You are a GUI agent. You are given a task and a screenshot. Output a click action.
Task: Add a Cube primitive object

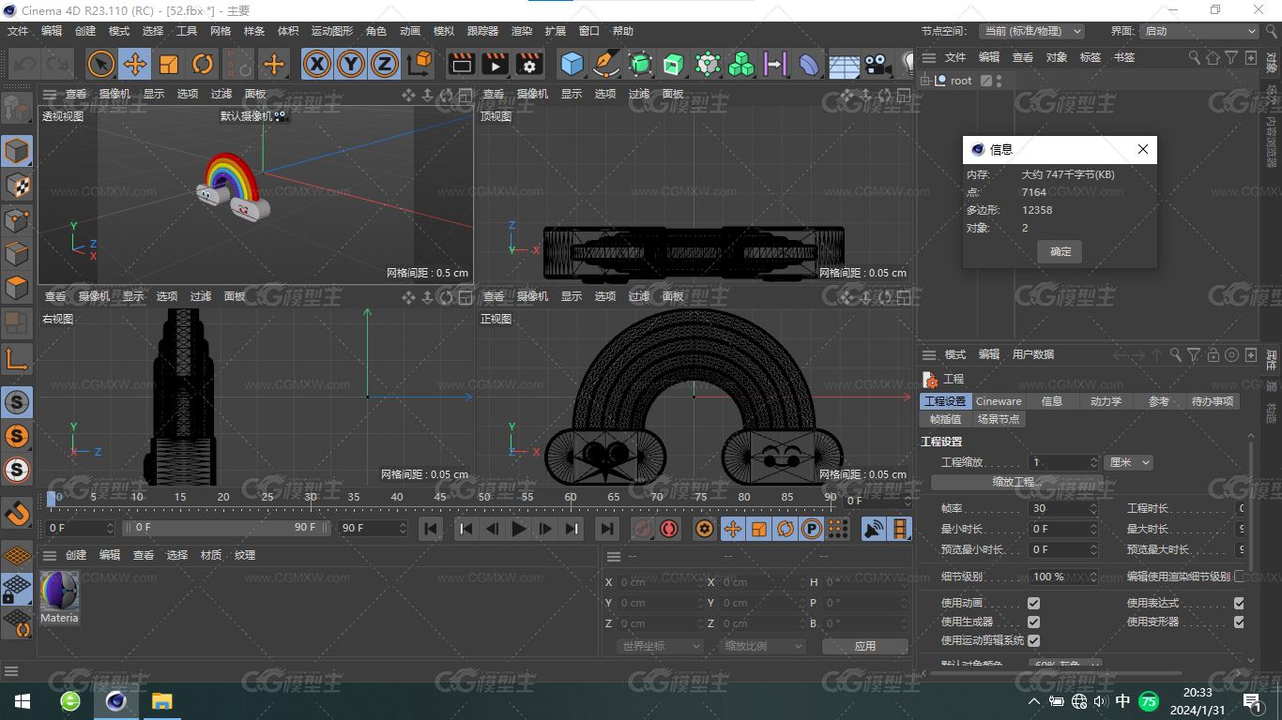(x=572, y=64)
